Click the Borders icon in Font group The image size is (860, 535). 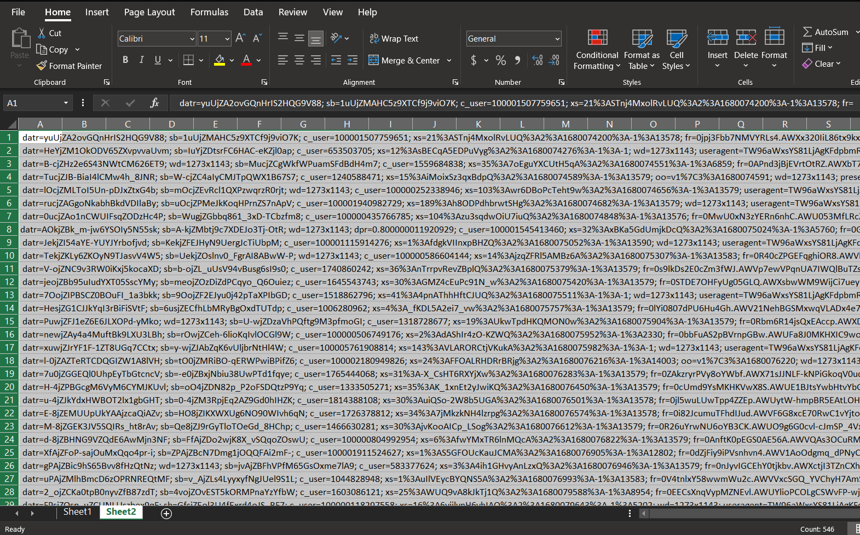[188, 60]
